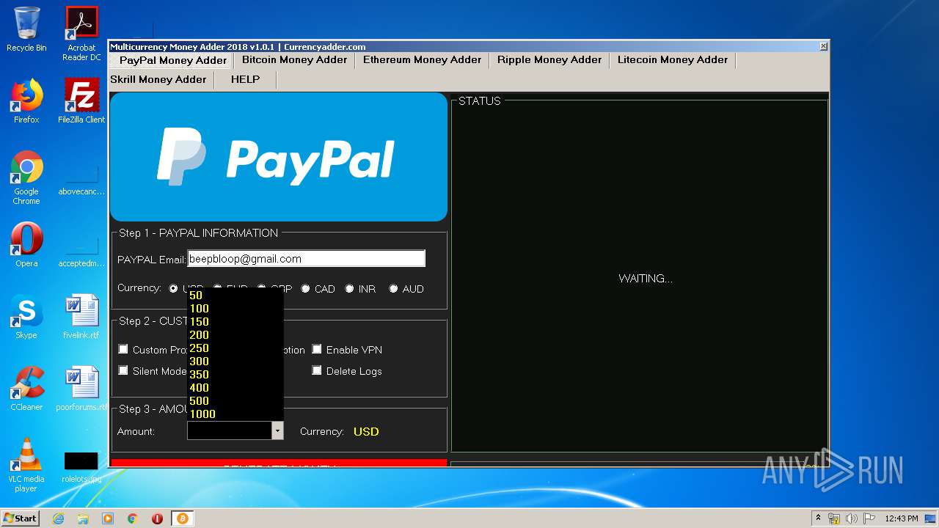The height and width of the screenshot is (528, 939).
Task: Select the CAD currency option
Action: pos(305,289)
